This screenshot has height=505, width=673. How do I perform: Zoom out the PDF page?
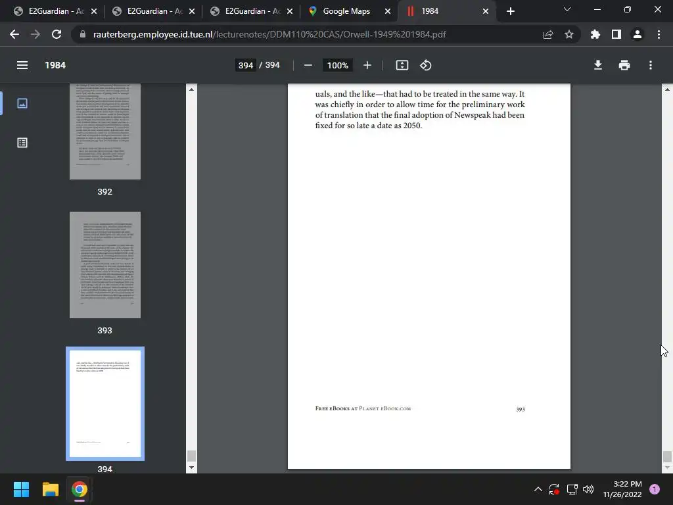point(308,65)
